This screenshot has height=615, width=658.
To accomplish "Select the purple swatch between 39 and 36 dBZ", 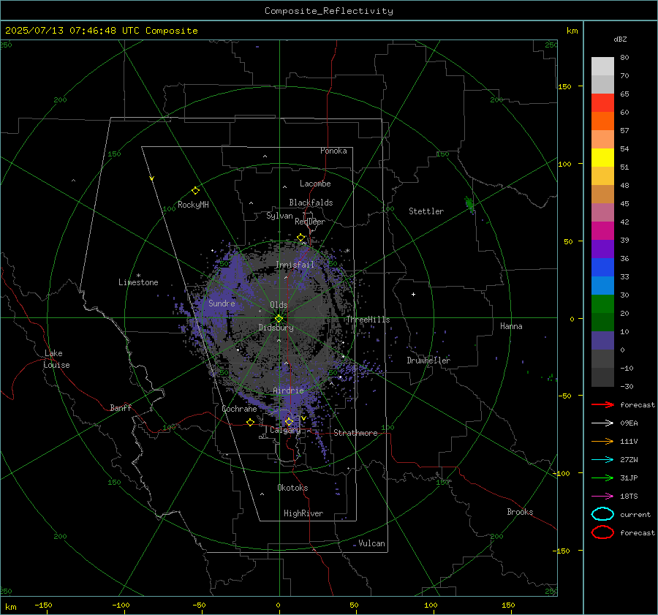I will [602, 249].
